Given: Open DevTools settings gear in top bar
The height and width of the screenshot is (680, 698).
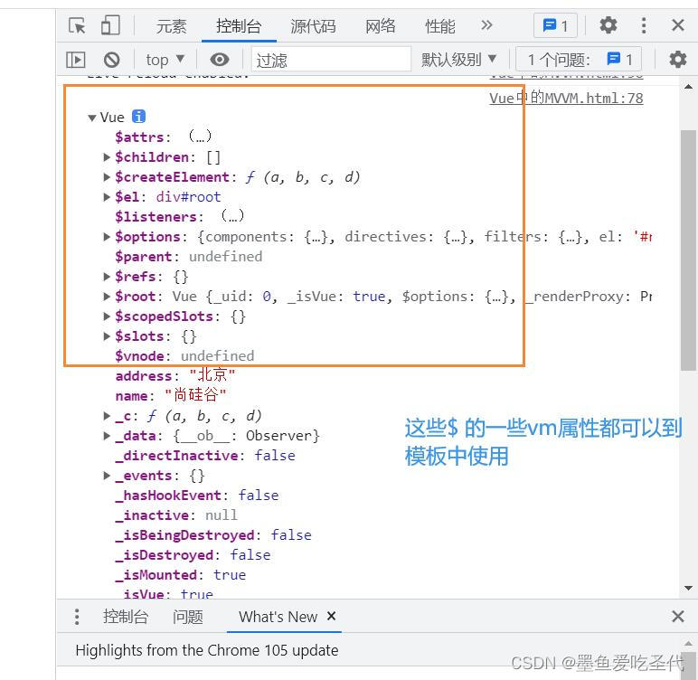Looking at the screenshot, I should 608,25.
